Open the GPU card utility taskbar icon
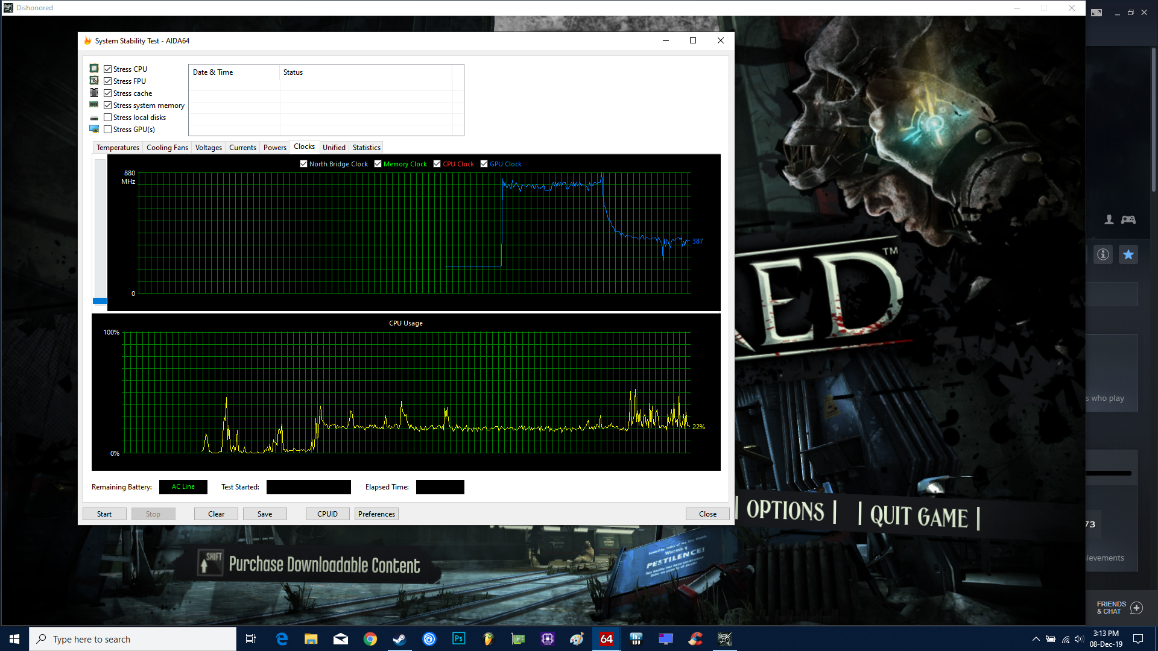Viewport: 1158px width, 651px height. click(x=518, y=639)
